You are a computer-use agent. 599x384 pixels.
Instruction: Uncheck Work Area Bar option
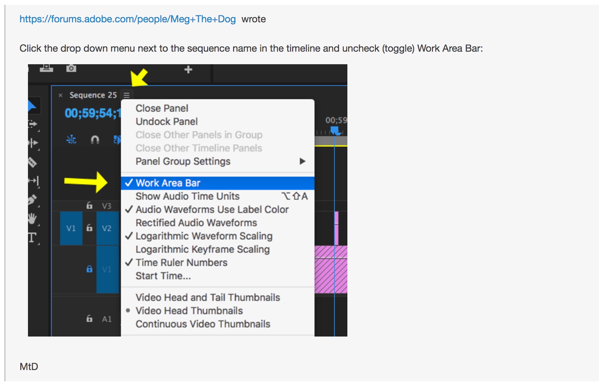pos(168,183)
